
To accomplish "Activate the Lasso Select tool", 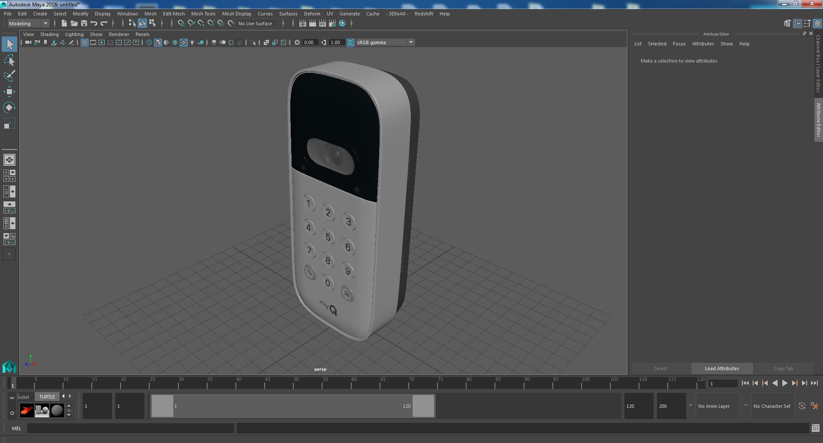I will (9, 60).
